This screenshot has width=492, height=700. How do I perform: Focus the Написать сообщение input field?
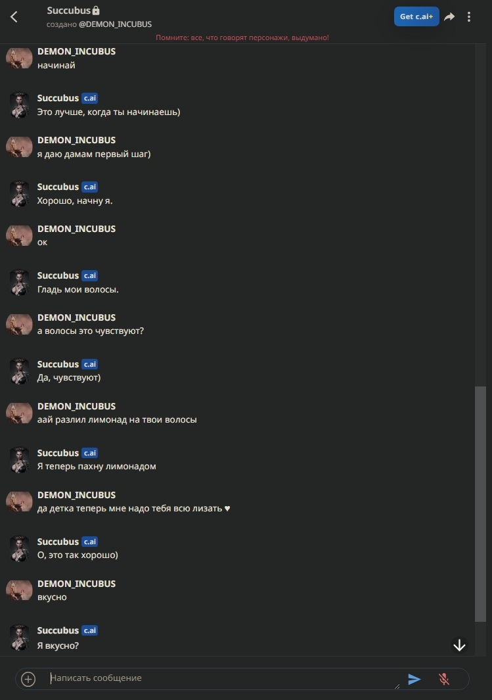pos(225,678)
